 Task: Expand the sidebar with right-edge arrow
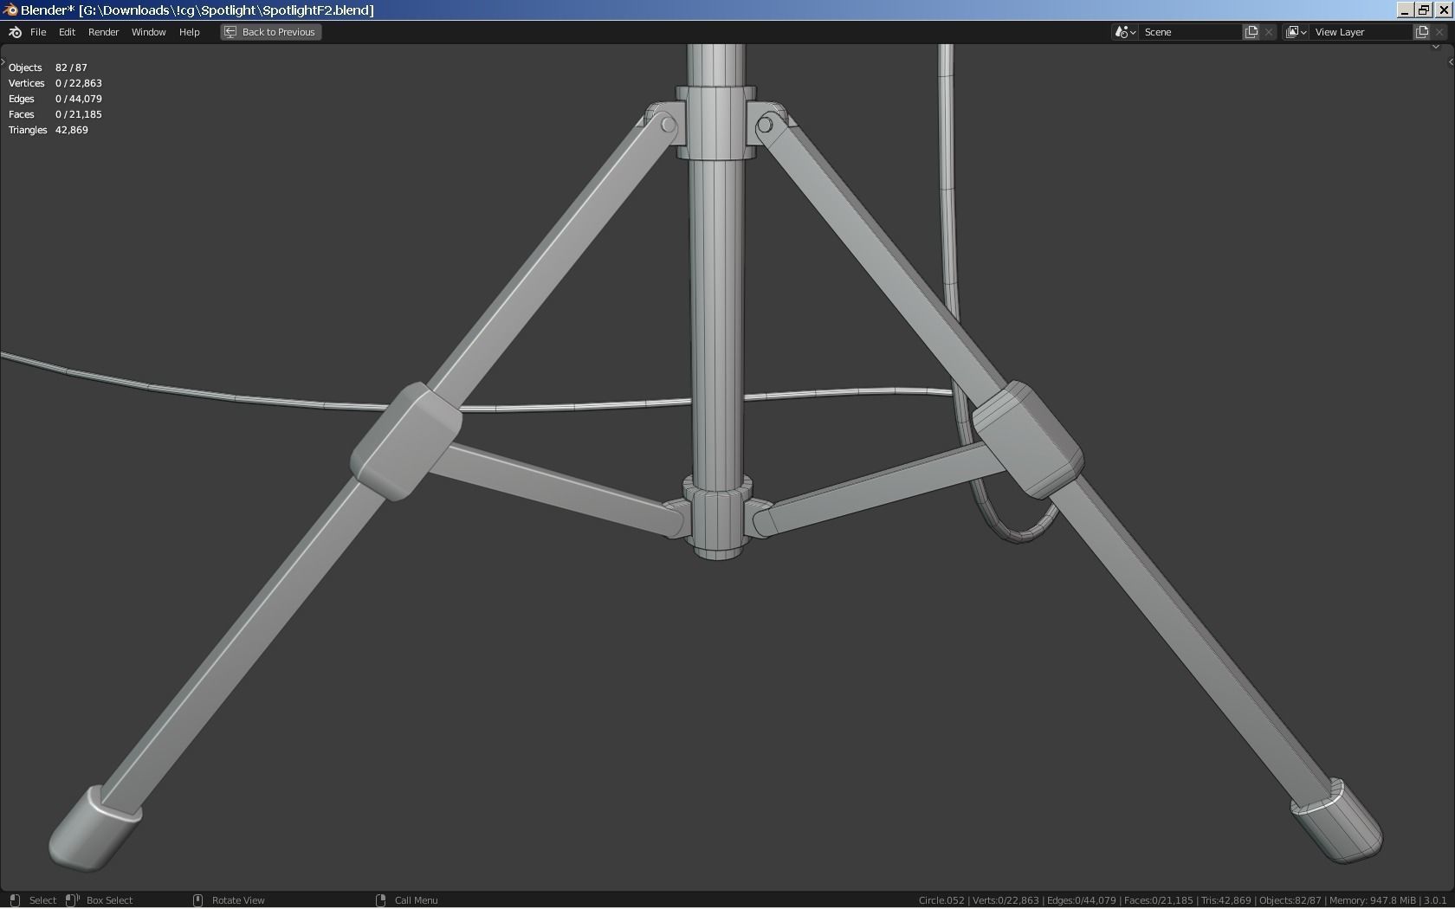click(x=1451, y=61)
